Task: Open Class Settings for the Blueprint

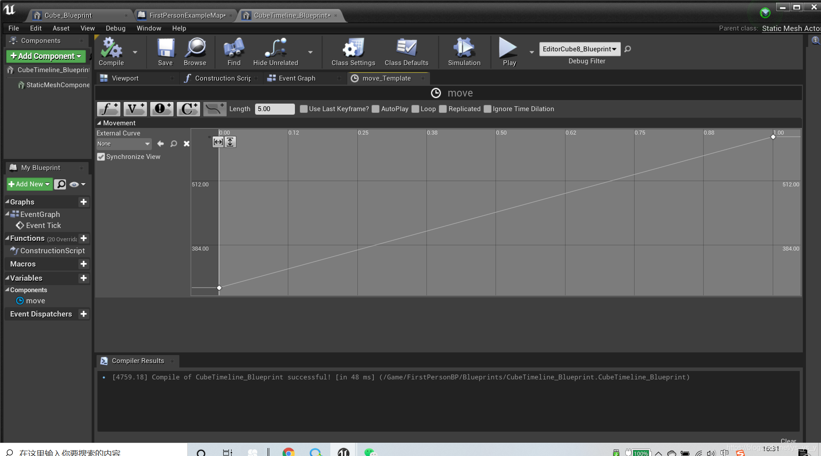Action: 352,51
